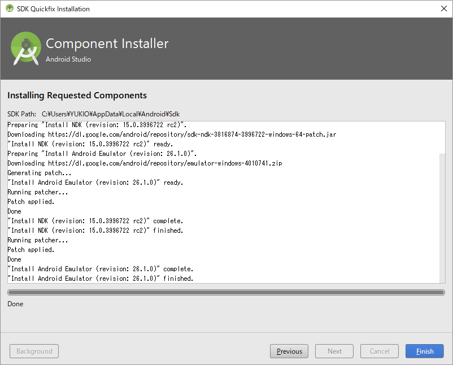Click the greyed-out Cancel button
453x365 pixels.
[380, 351]
